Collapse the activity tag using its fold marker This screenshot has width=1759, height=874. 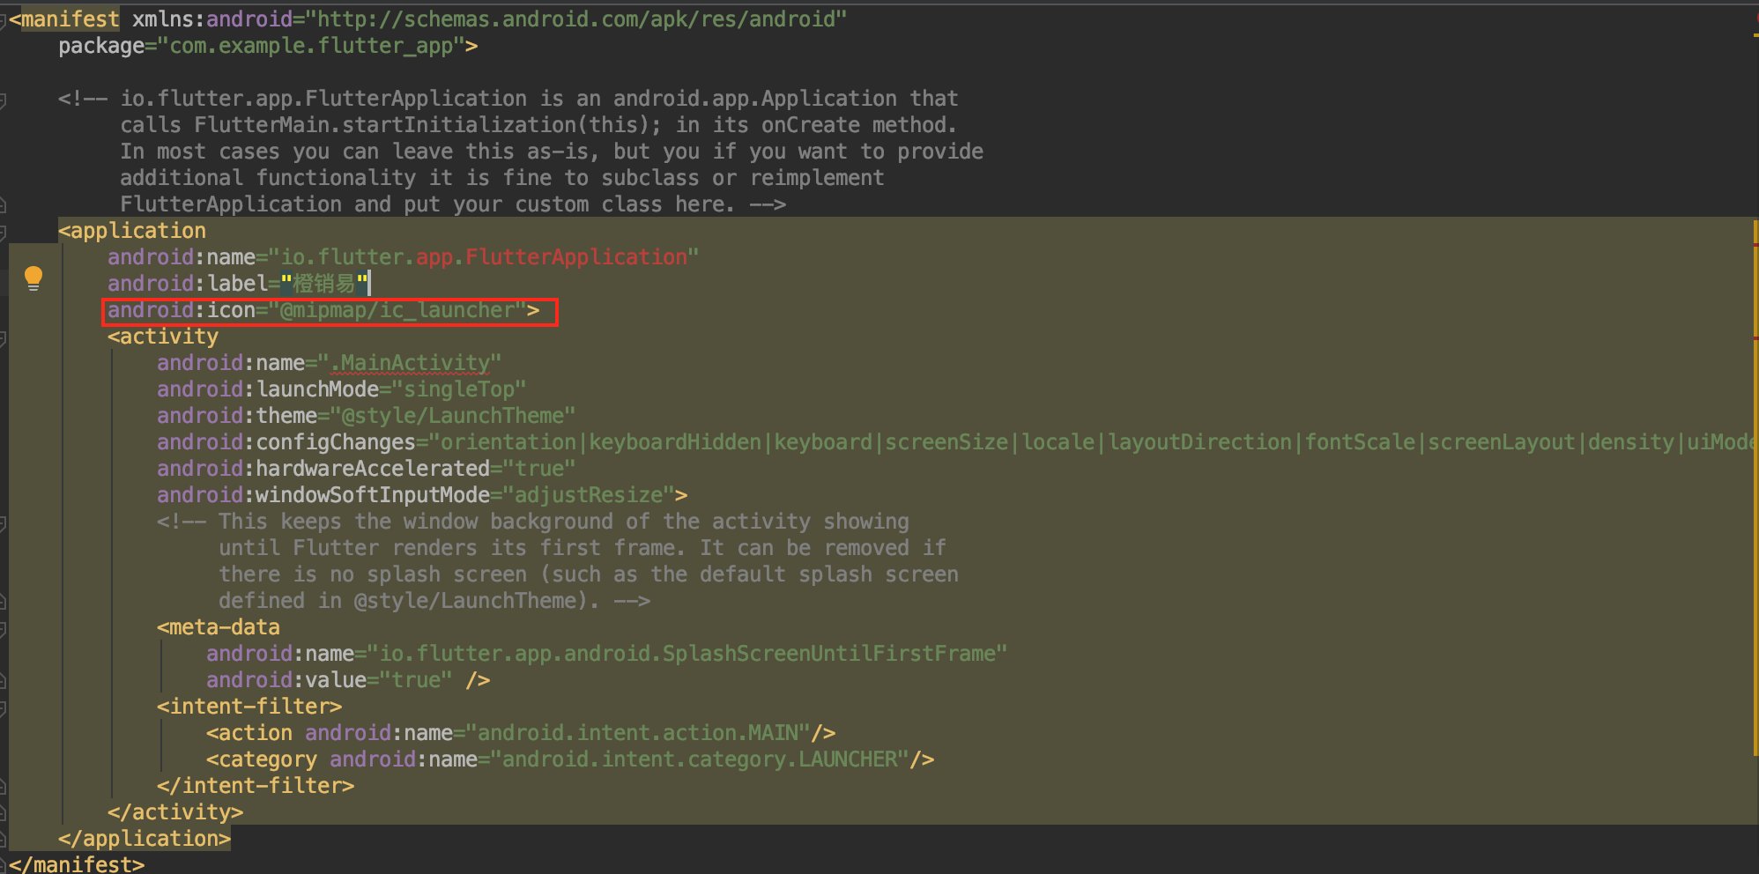3,338
